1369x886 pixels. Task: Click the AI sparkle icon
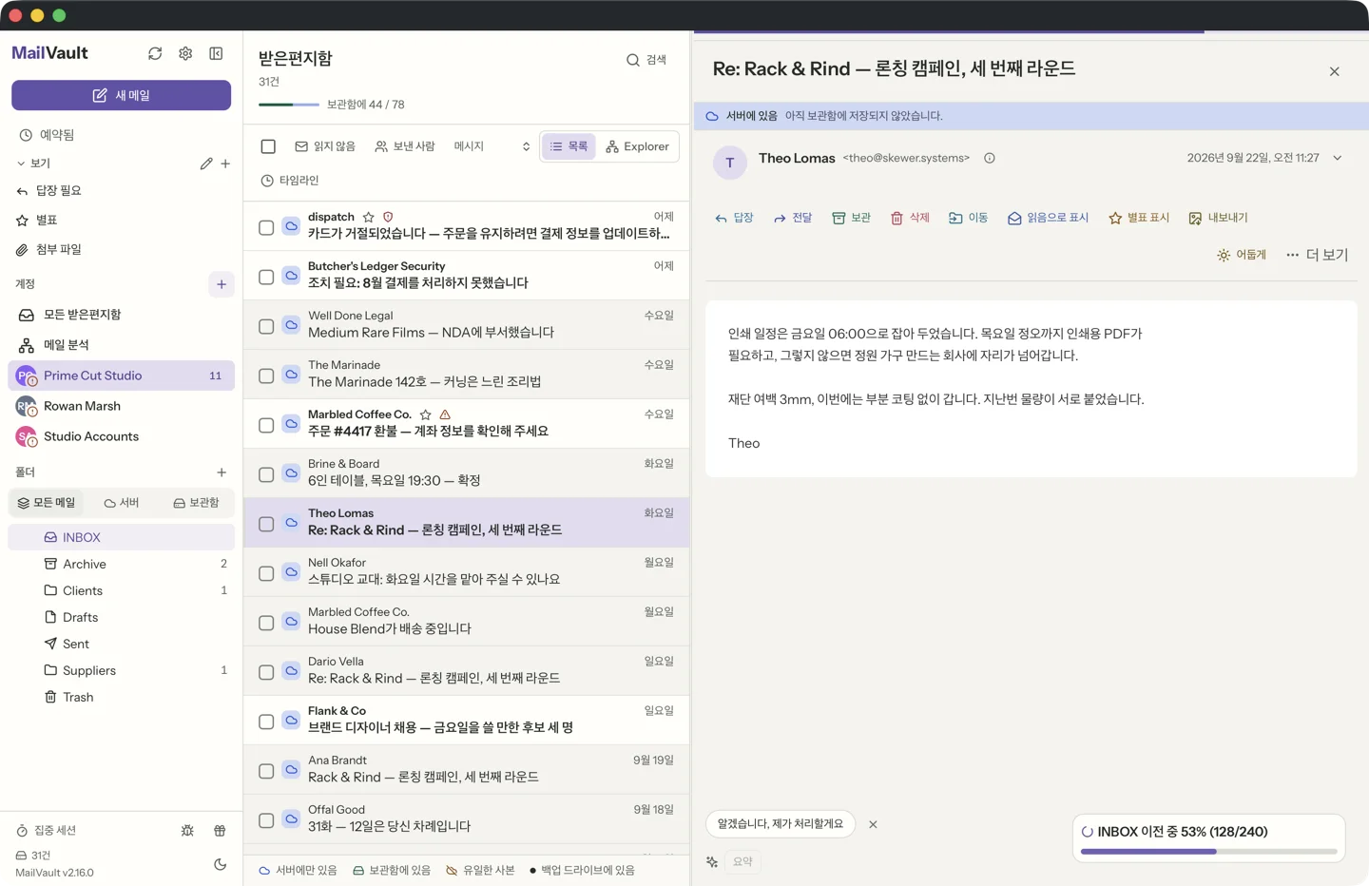pyautogui.click(x=712, y=861)
